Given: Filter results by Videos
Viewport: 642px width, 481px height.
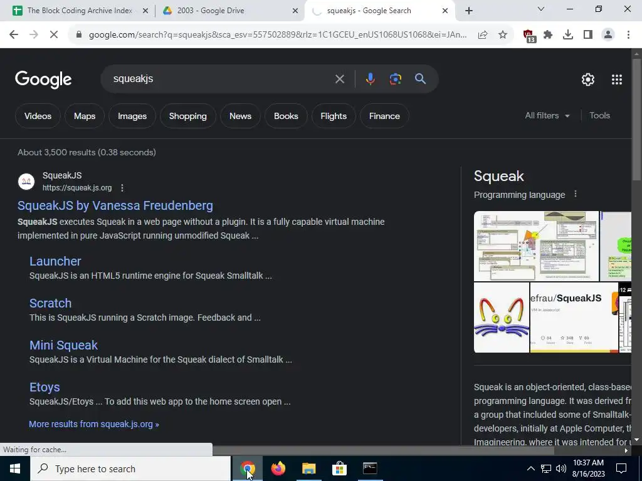Looking at the screenshot, I should point(38,116).
